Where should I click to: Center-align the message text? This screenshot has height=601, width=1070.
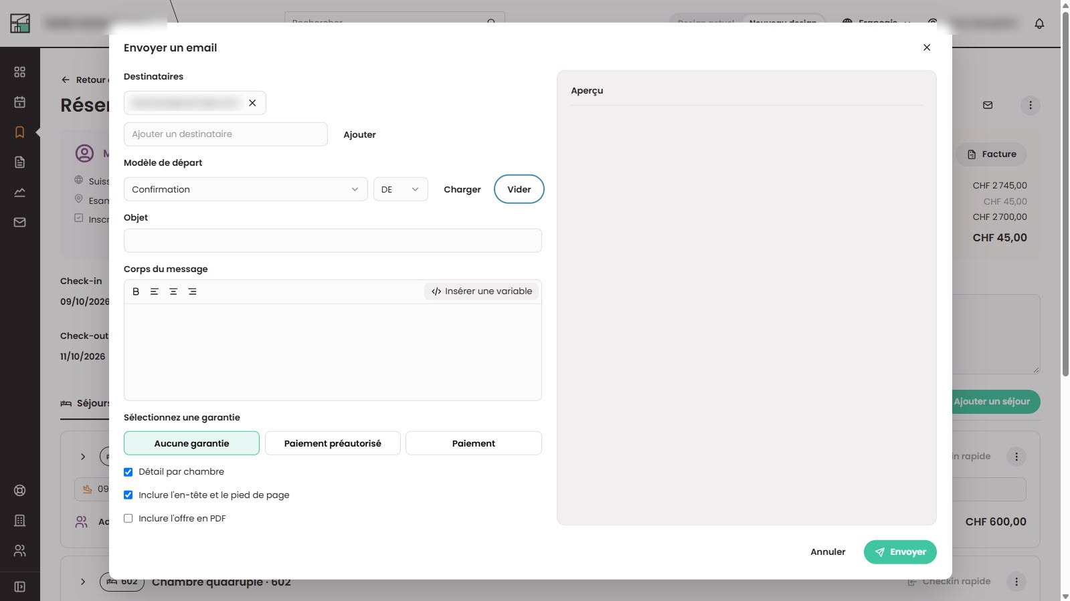173,291
